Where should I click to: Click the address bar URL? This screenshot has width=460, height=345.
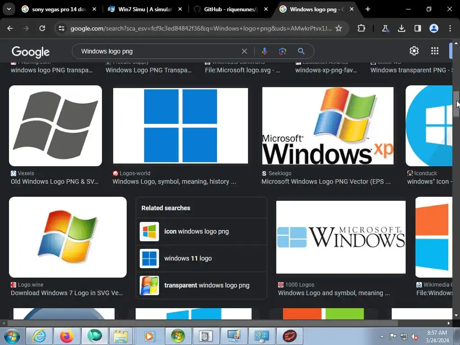[201, 28]
